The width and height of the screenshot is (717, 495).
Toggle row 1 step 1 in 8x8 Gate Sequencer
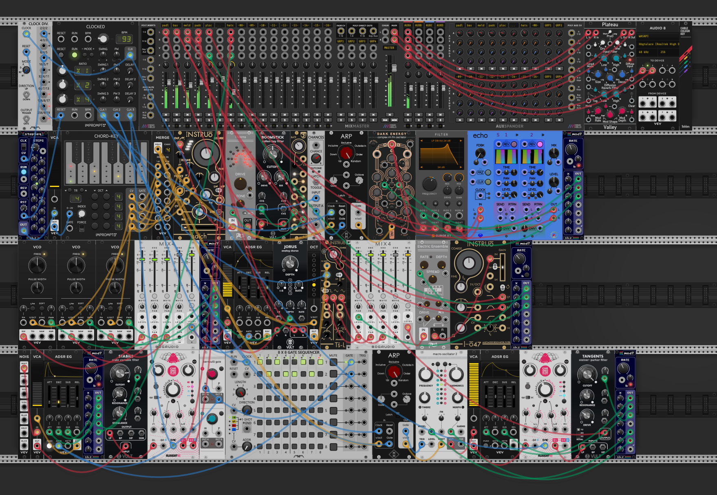259,362
